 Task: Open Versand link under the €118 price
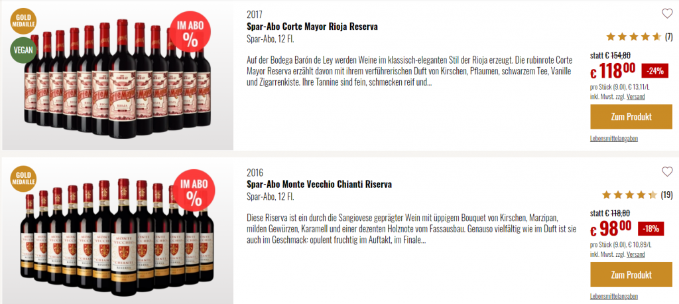coord(635,96)
